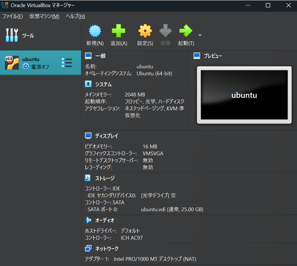The width and height of the screenshot is (297, 266).
Task: Click the ubuntu preview thumbnail
Action: (244, 95)
